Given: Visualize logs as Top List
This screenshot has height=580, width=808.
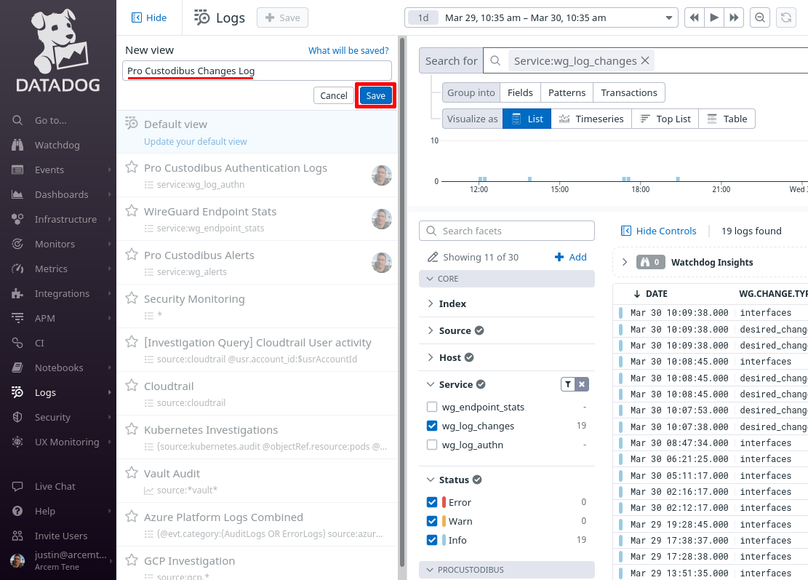Looking at the screenshot, I should coord(665,119).
